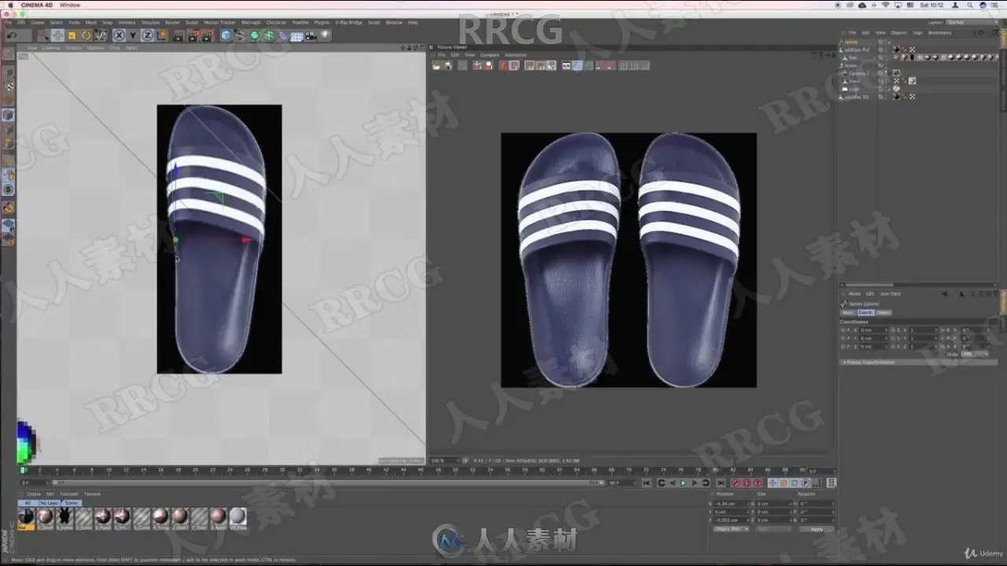This screenshot has width=1007, height=566.
Task: Select the No Layer materials tab
Action: (49, 503)
